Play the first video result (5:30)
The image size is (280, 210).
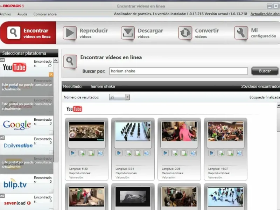click(73, 153)
